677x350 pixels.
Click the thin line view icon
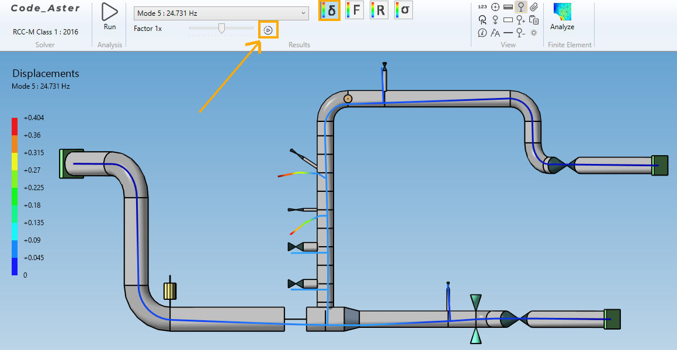(x=508, y=33)
